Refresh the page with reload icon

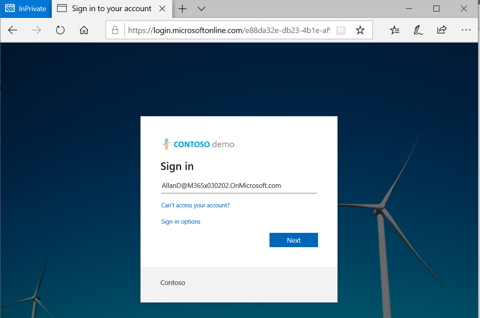pos(60,30)
